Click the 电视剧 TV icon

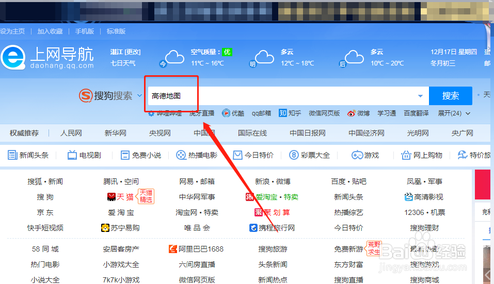[72, 155]
